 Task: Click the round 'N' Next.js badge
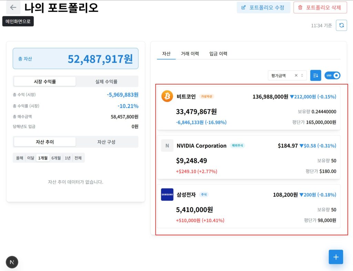coord(12,262)
